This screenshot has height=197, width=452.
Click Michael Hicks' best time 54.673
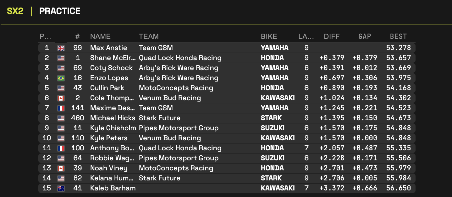[x=398, y=118]
